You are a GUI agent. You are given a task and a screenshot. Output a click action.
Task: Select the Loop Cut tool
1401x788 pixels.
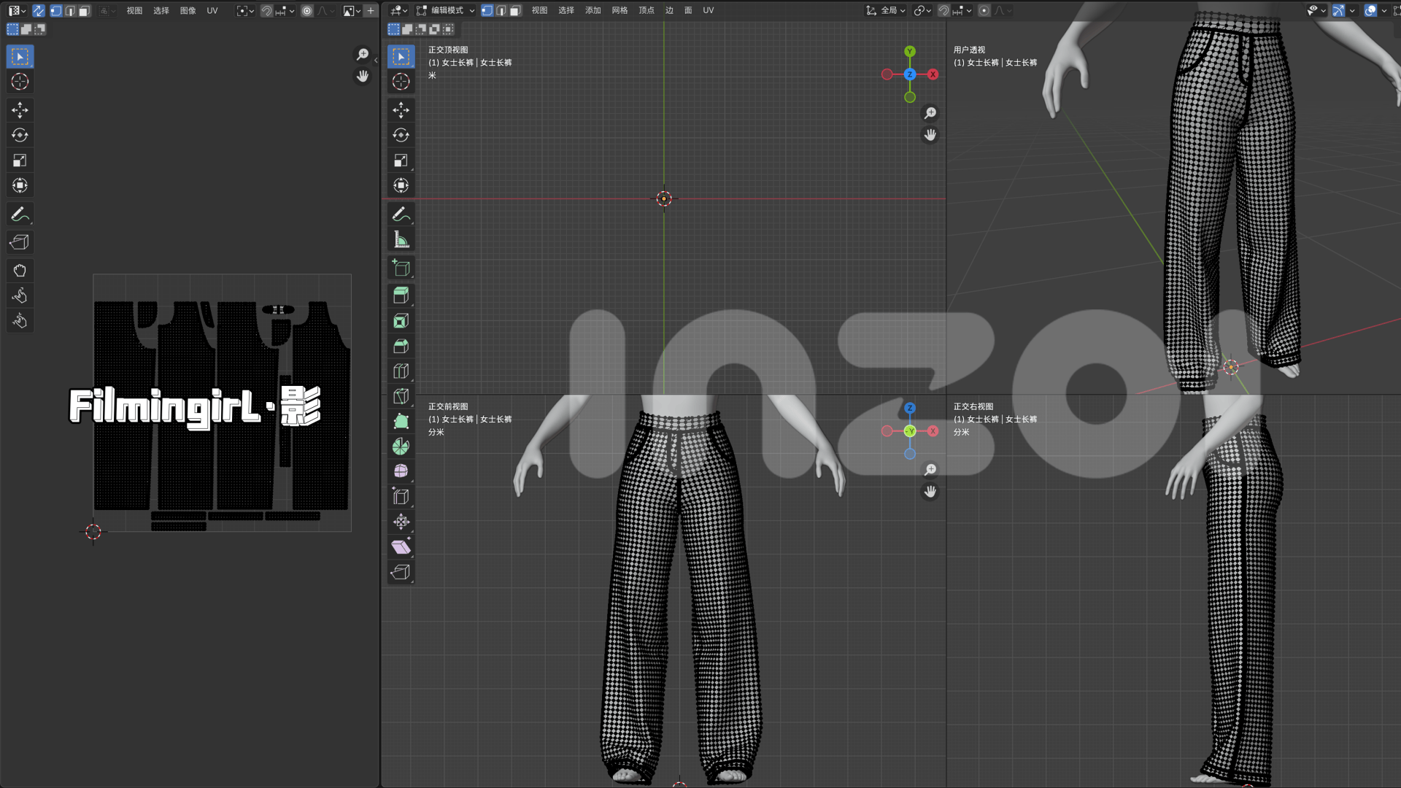pos(401,371)
